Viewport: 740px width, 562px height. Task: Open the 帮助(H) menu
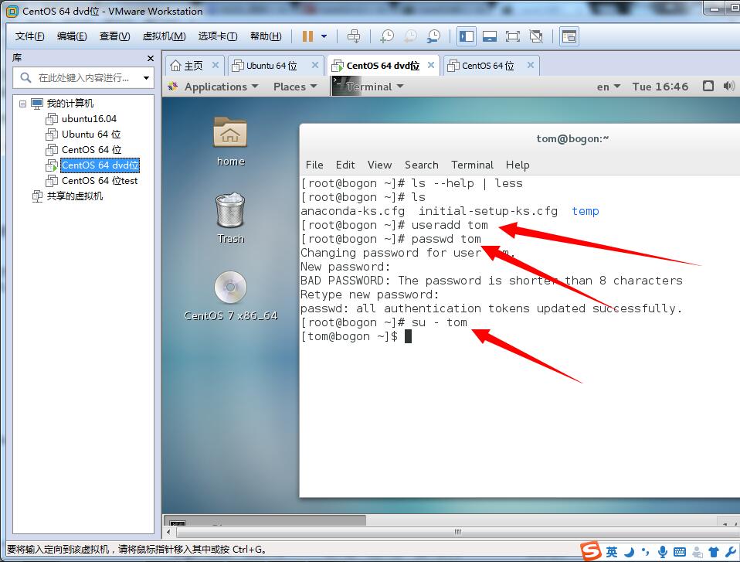(x=266, y=36)
